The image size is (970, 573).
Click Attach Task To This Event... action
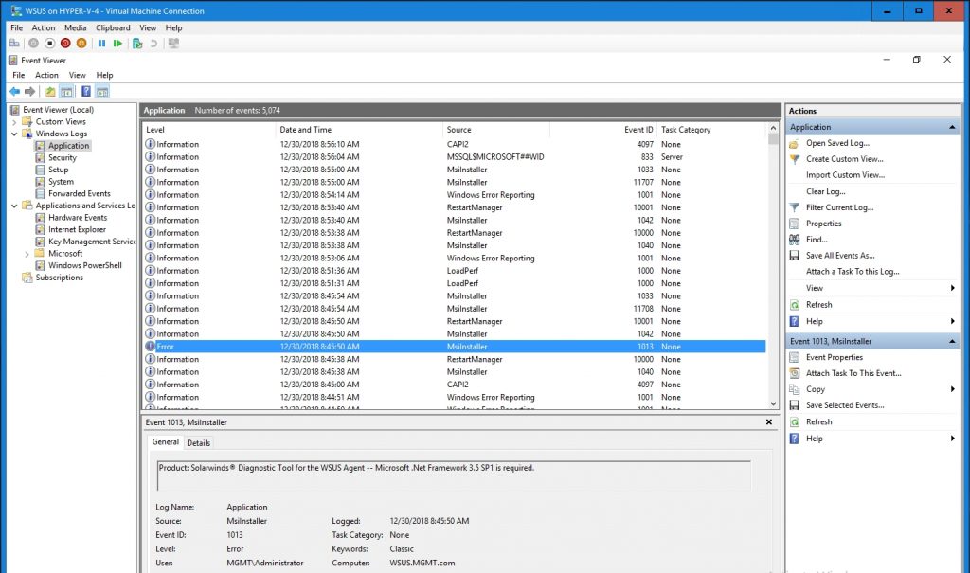(x=853, y=373)
